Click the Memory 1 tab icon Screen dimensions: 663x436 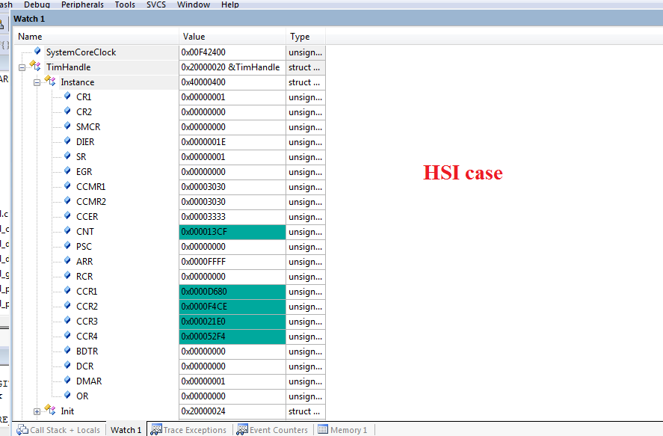(323, 429)
